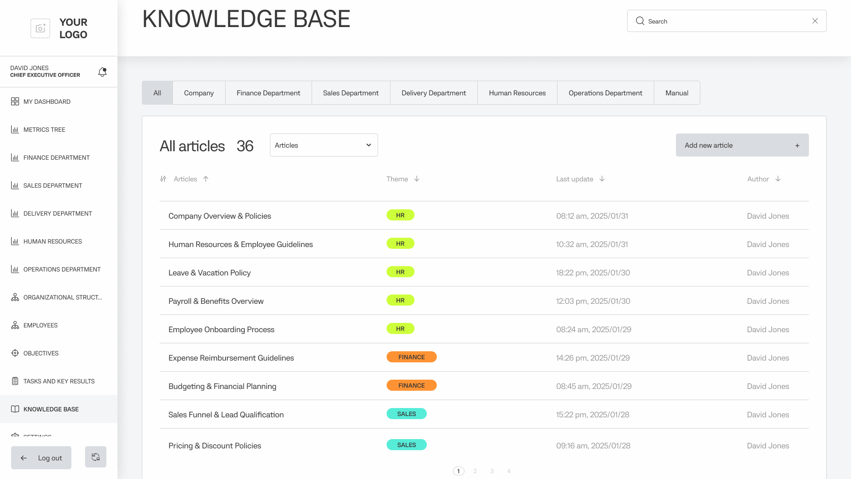Screen dimensions: 851x479
Task: Sort by Author column arrow
Action: (x=778, y=179)
